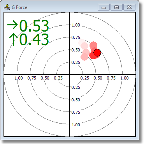Minimize the G Force window
Viewport: 144px width, 145px height.
point(104,7)
